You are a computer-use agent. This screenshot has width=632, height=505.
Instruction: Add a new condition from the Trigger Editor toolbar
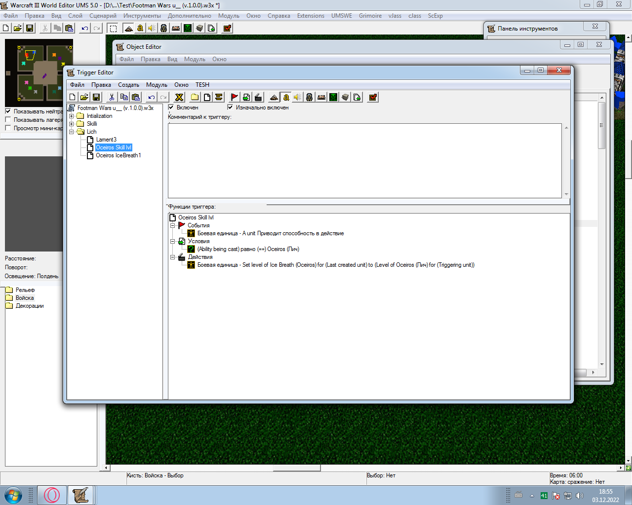(x=246, y=97)
